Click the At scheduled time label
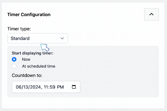This screenshot has height=111, width=167. pos(39,66)
